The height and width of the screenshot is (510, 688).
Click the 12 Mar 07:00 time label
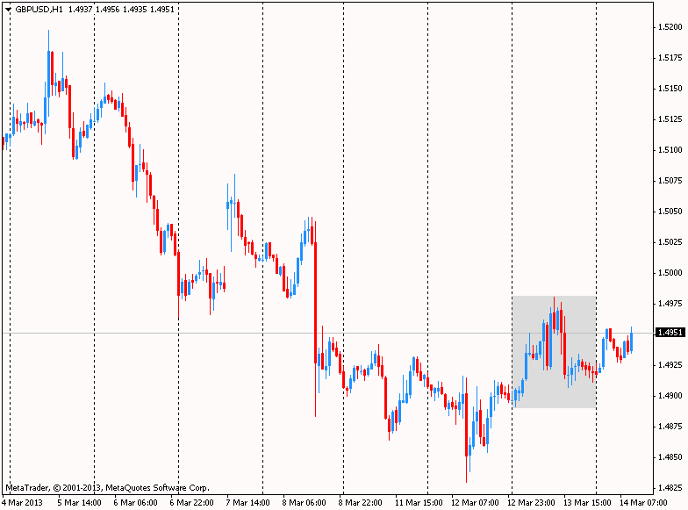(x=475, y=502)
